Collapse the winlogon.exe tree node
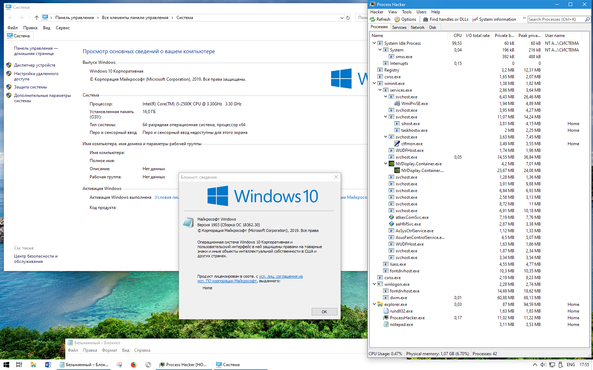Viewport: 593px width, 370px height. 374,284
